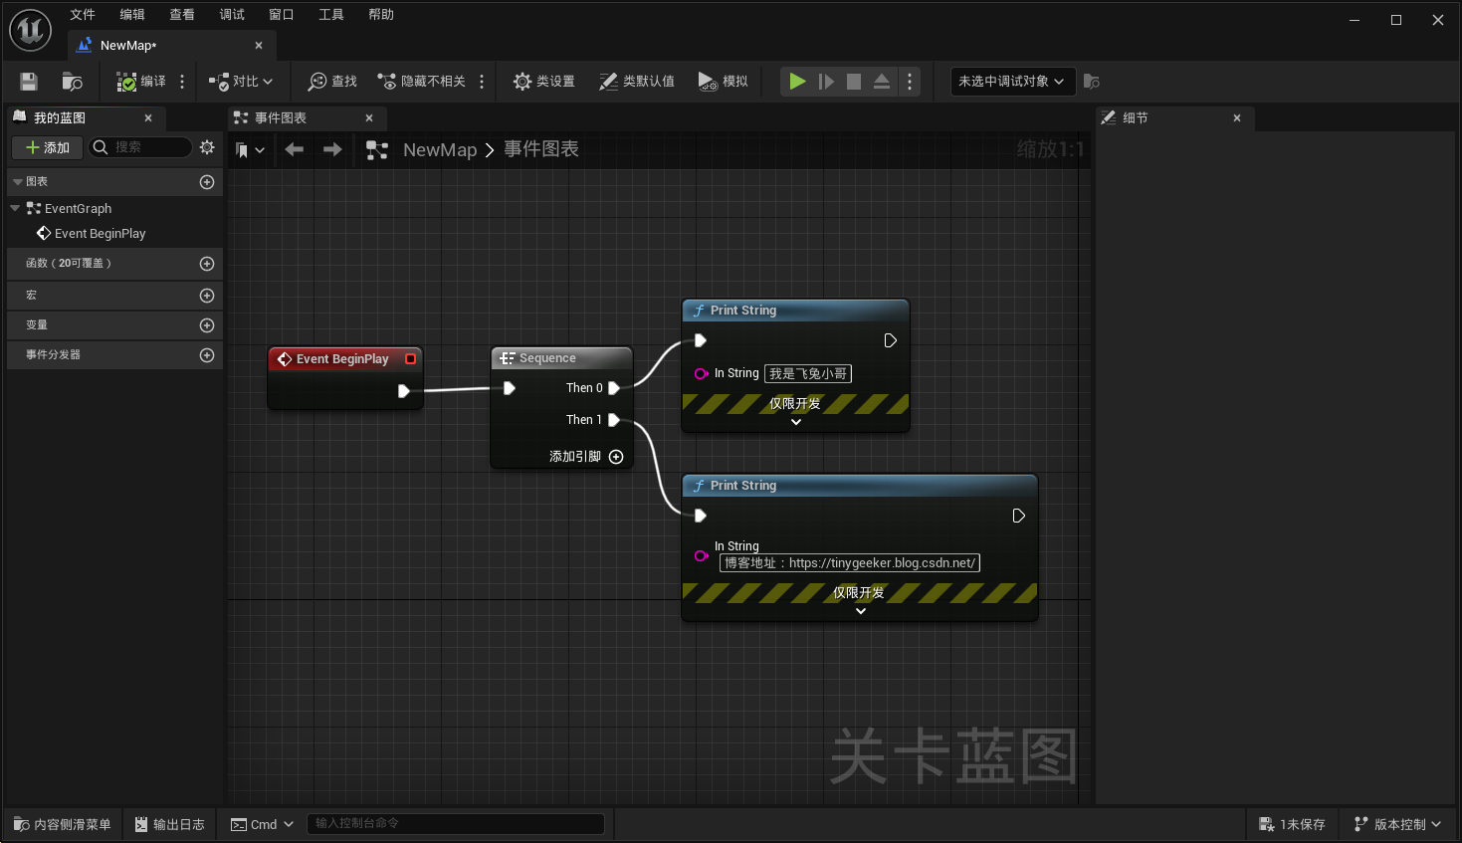Add a new variable with 变量 plus icon
The width and height of the screenshot is (1462, 843).
207,325
